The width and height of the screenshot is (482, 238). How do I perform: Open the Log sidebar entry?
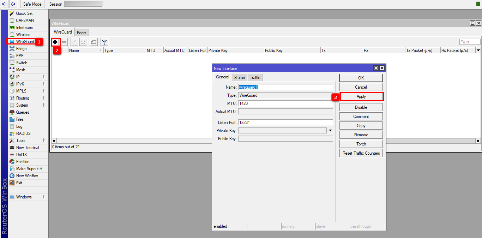click(x=19, y=126)
